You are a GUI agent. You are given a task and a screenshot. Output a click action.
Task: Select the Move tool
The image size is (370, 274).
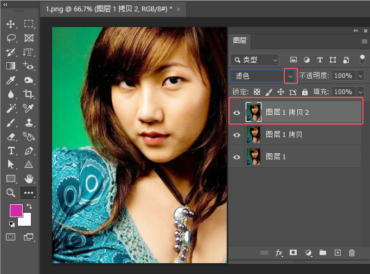point(11,24)
